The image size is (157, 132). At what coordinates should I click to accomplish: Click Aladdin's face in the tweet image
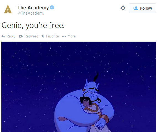(x=86, y=102)
